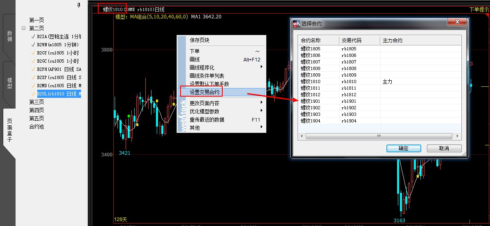Open the 第四页 page in the tree
The width and height of the screenshot is (490, 226).
click(x=36, y=110)
